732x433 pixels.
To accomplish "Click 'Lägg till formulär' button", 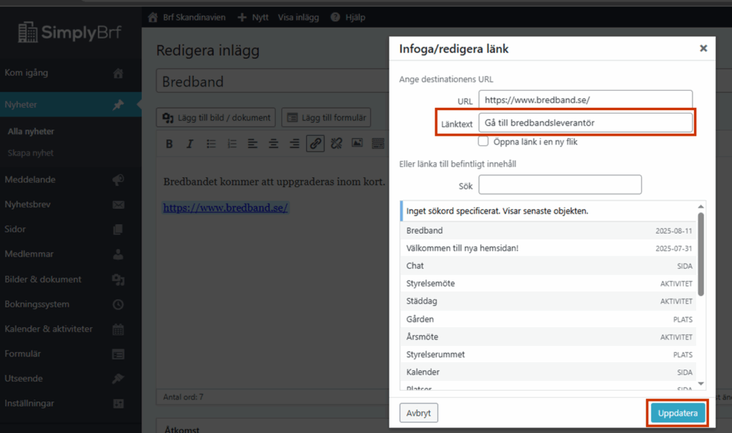I will (326, 118).
